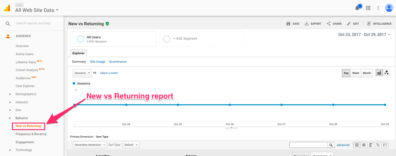Open the date range picker
Screen dimensions: 396x156
tap(365, 35)
